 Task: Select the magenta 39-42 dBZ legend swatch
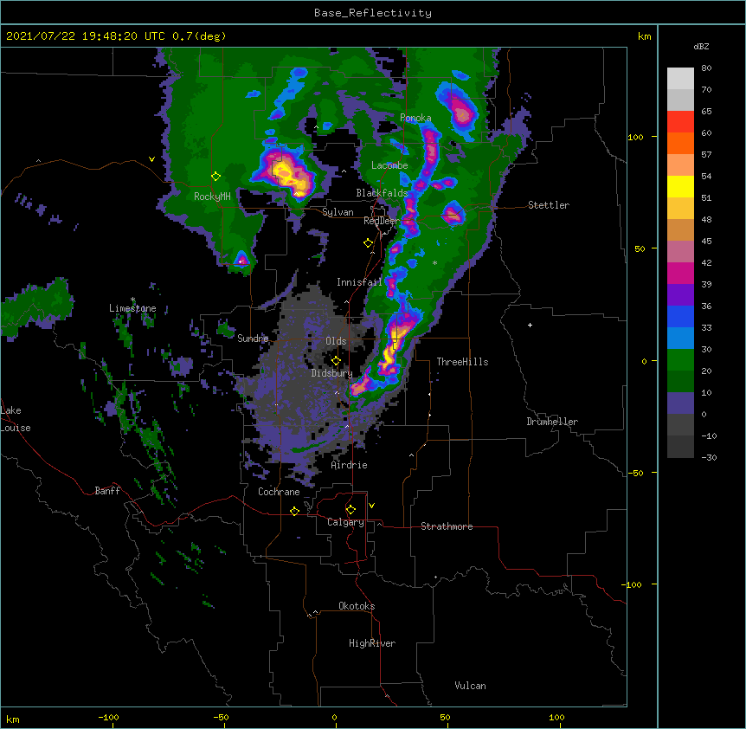(x=680, y=273)
